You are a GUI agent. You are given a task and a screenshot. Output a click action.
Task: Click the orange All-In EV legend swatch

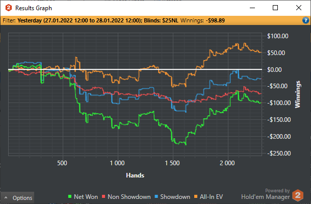(x=196, y=197)
